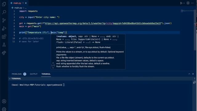This screenshot has width=197, height=111.
Task: Close the bottom panel
Action: [x=193, y=74]
